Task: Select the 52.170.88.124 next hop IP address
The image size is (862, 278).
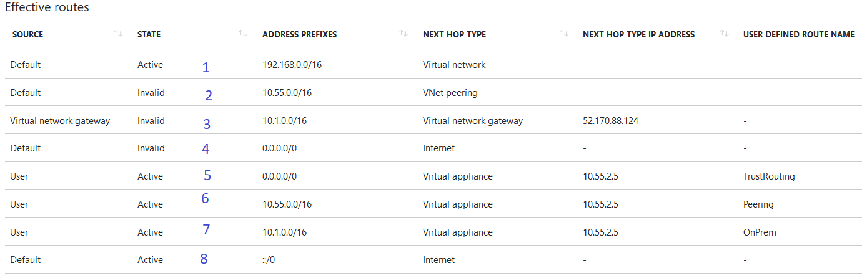Action: tap(610, 121)
